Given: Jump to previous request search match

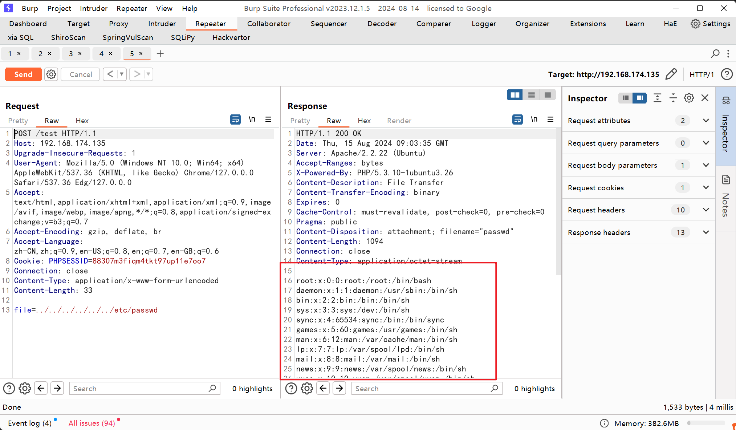Looking at the screenshot, I should click(41, 388).
